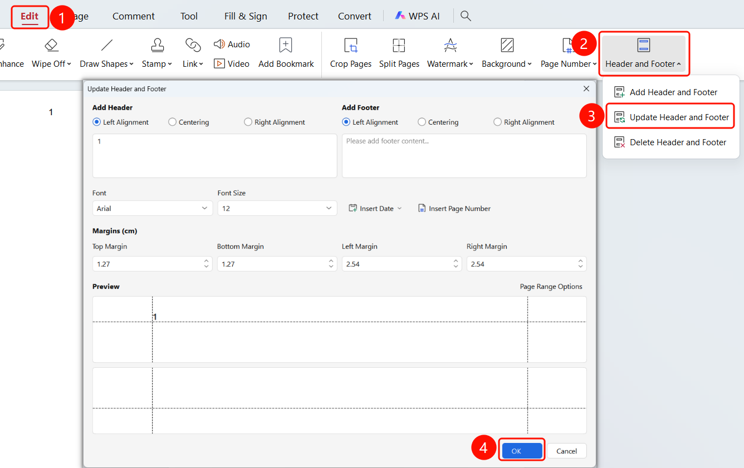Viewport: 744px width, 468px height.
Task: Click the Convert tab
Action: point(355,16)
